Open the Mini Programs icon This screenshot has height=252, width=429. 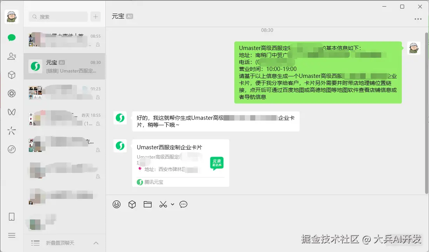point(11,149)
